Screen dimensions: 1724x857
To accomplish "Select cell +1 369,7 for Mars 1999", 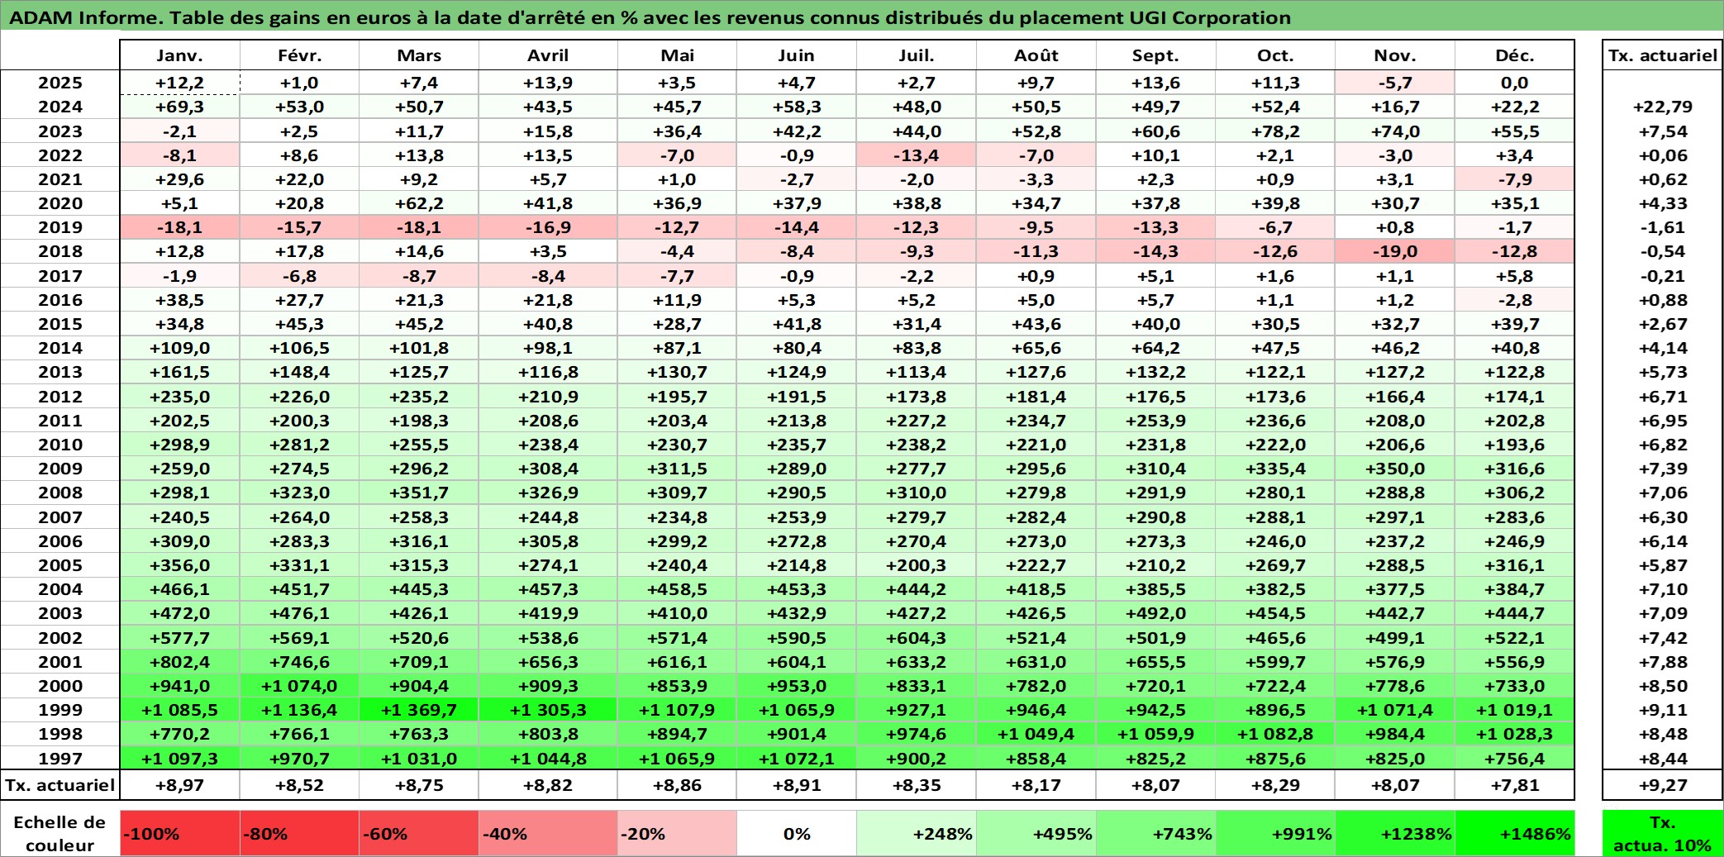I will (x=419, y=710).
